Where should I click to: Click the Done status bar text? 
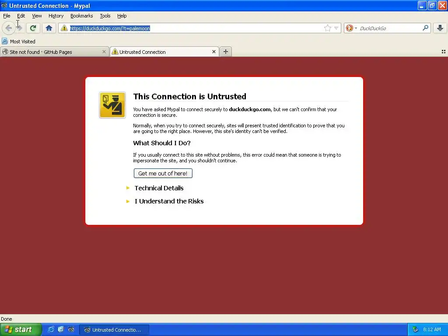pos(6,319)
